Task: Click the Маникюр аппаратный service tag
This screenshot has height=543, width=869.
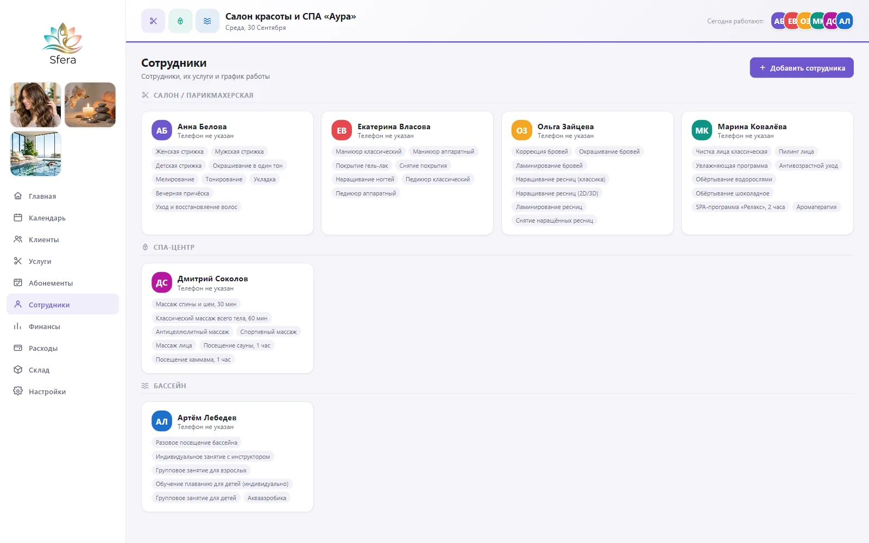Action: pyautogui.click(x=443, y=151)
